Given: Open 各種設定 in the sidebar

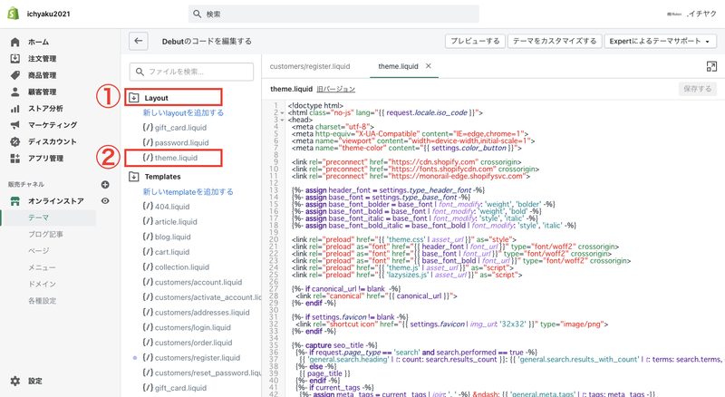Looking at the screenshot, I should click(x=42, y=301).
